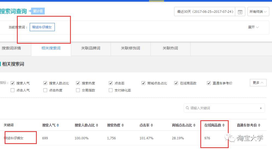Collapse indicators using the 更多 button
Screen dimensions: 272x150
coord(258,83)
